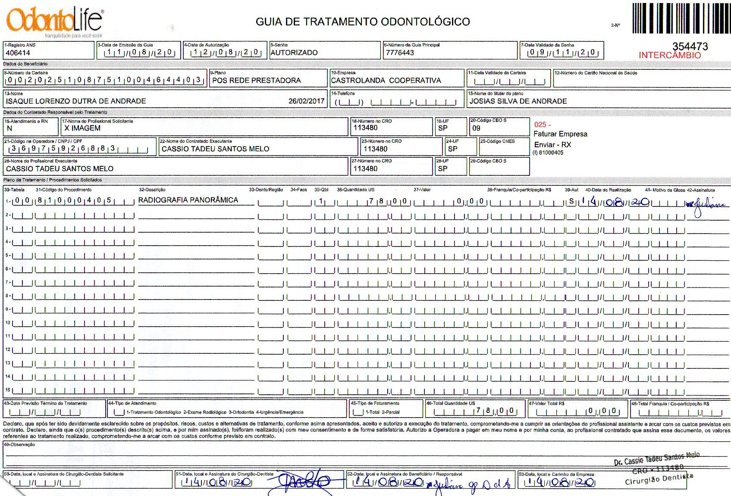Select the title 'GUIA DE TRATAMENTO ODONTOLÓGICO'
This screenshot has width=731, height=496.
tap(363, 22)
